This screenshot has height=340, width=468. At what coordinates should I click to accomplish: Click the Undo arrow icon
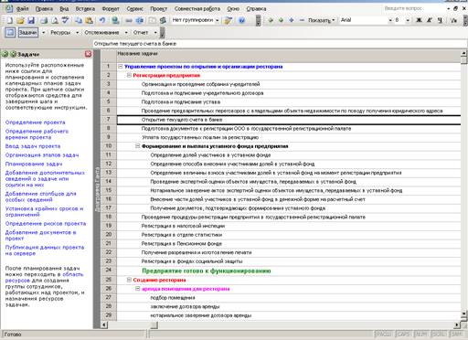(102, 20)
